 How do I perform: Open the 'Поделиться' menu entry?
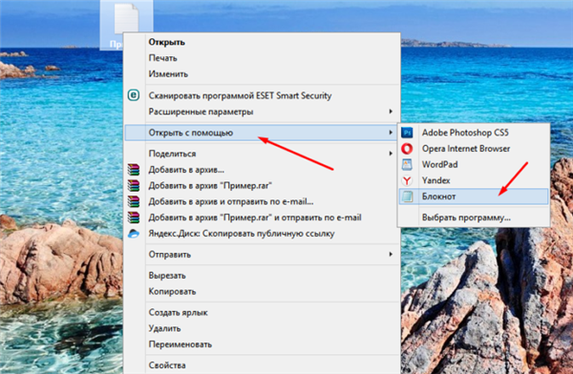click(263, 154)
